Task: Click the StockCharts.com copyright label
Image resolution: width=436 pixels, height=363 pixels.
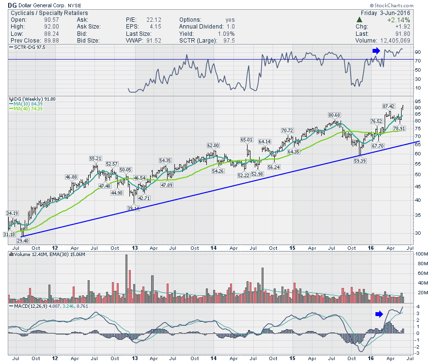Action: [391, 5]
